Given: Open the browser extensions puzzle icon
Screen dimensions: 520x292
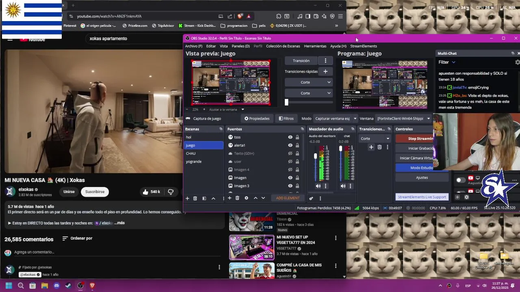Looking at the screenshot, I should pos(279,16).
